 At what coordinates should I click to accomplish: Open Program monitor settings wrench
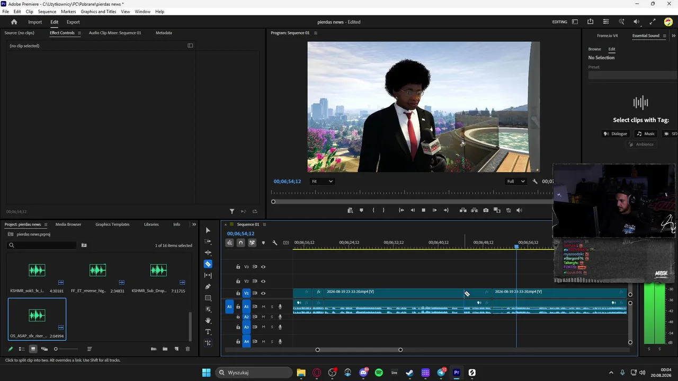(535, 182)
